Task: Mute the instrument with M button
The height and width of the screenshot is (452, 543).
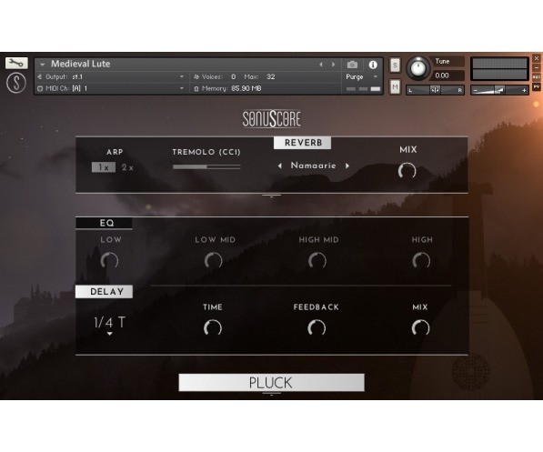Action: pos(395,87)
